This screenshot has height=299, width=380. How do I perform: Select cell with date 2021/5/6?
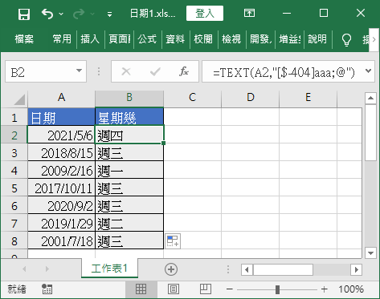[61, 135]
